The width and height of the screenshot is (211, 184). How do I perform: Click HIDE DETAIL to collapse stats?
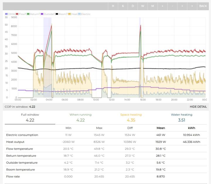(198, 107)
